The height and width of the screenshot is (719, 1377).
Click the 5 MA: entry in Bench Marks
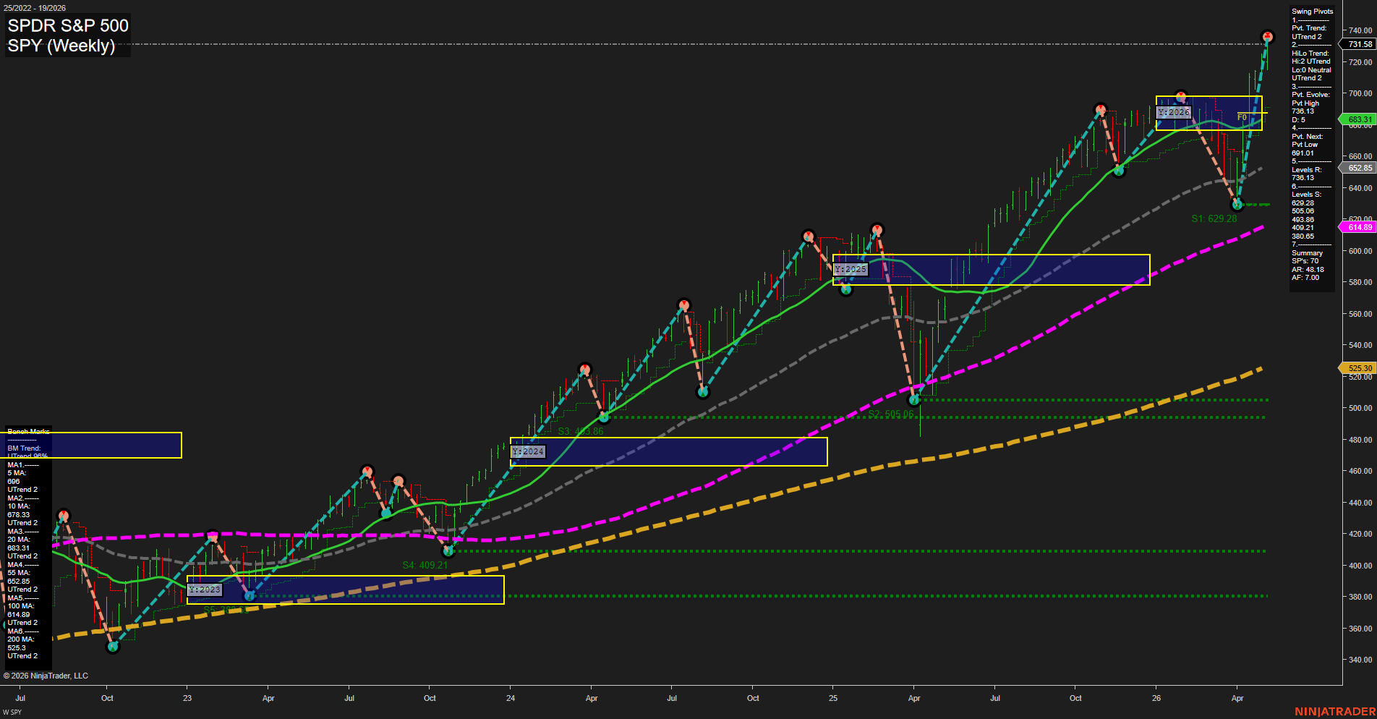click(17, 473)
